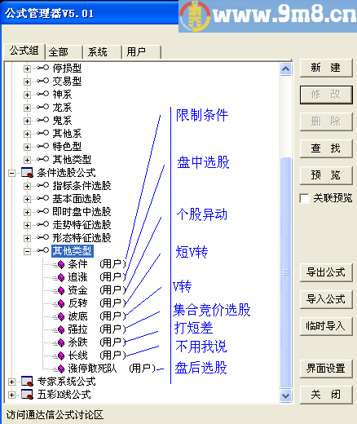
Task: Click the 新建 button
Action: 326,68
